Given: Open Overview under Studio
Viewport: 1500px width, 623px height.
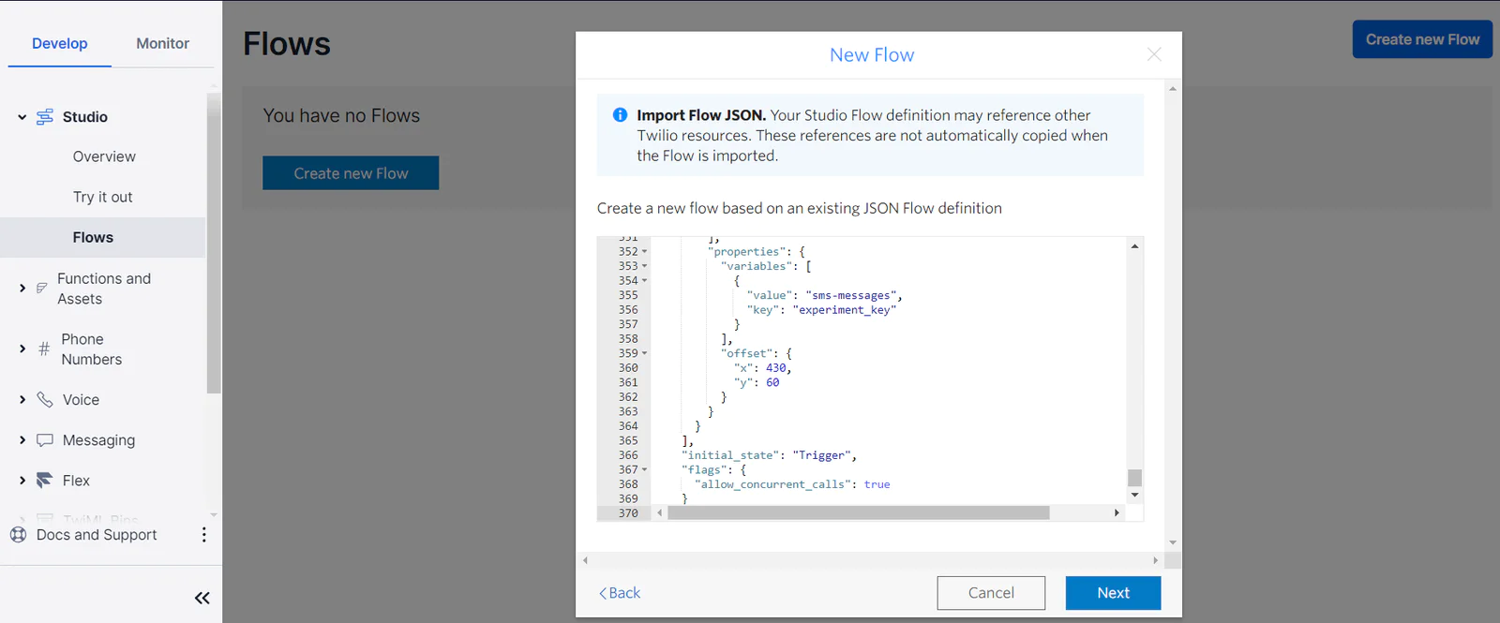Looking at the screenshot, I should pos(104,157).
